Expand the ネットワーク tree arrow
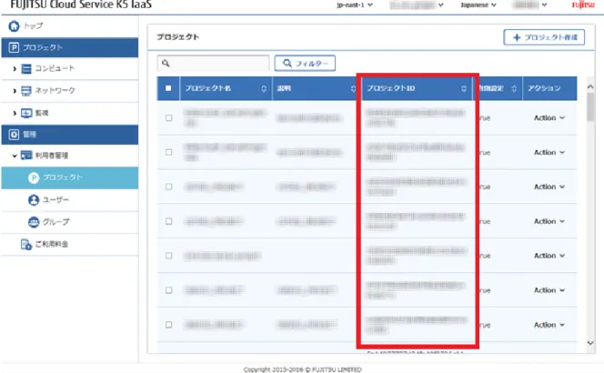The image size is (604, 373). tap(15, 91)
